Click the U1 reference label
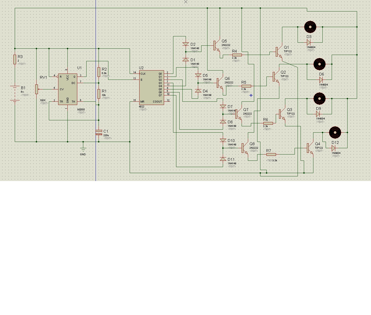This screenshot has height=315, width=371. click(79, 68)
